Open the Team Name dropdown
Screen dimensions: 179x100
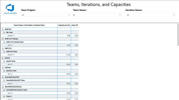(97, 15)
